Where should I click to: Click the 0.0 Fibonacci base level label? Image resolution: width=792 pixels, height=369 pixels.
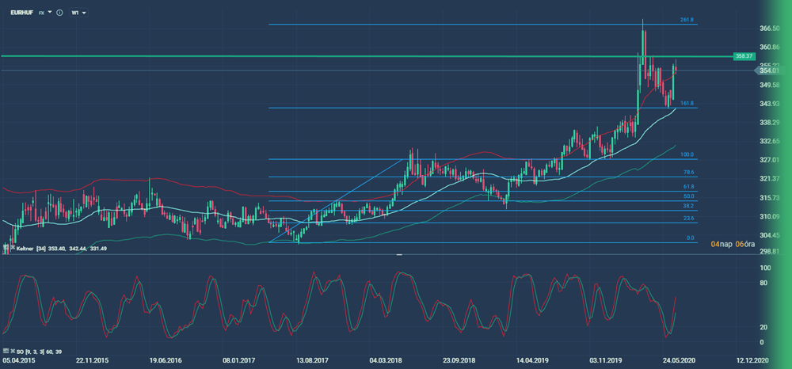click(689, 238)
